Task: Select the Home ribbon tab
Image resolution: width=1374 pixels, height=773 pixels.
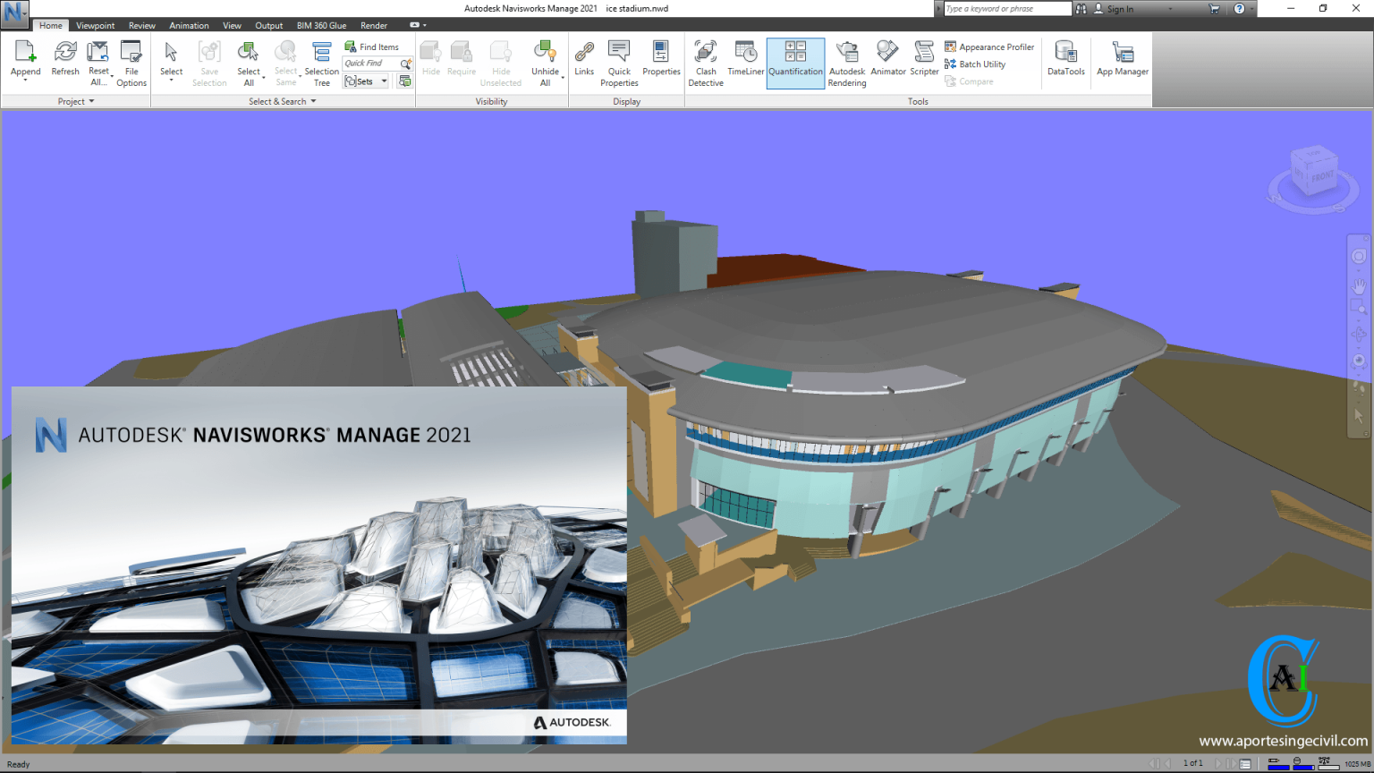Action: (x=51, y=25)
